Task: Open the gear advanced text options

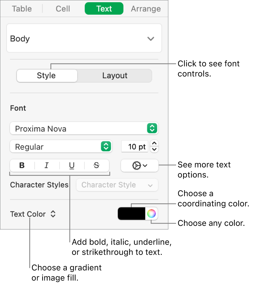Action: [139, 166]
